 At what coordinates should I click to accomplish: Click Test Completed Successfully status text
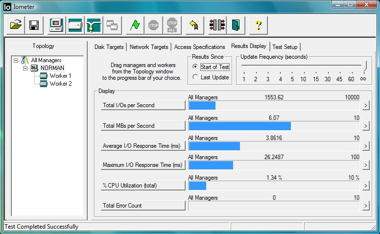click(x=42, y=227)
